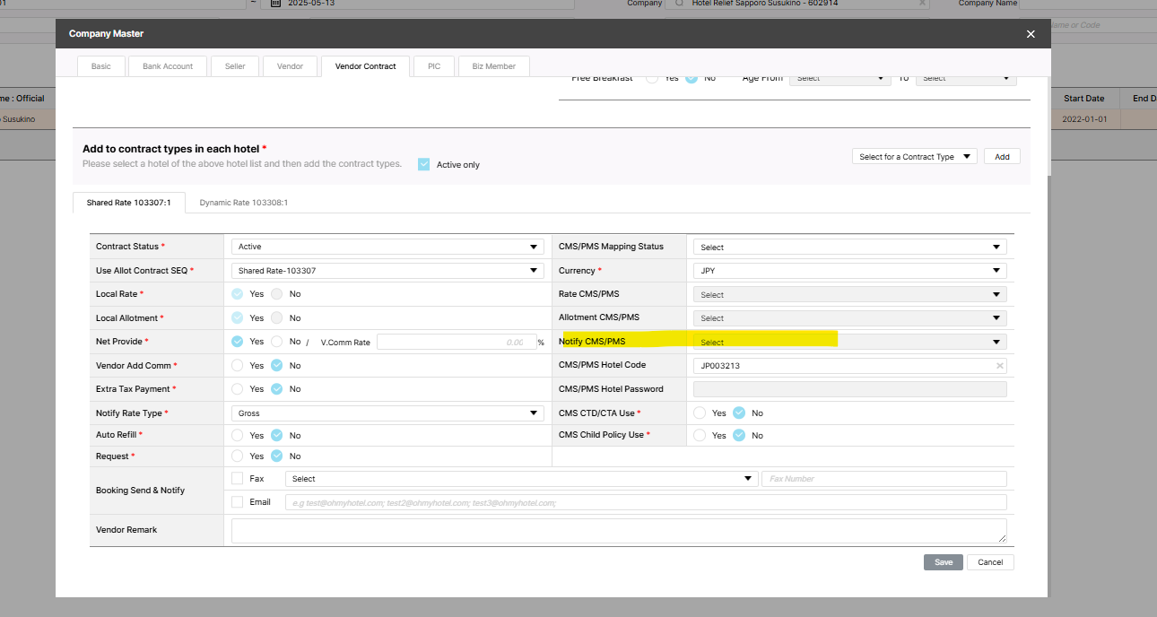1157x617 pixels.
Task: Open the Dynamic Rate 103308:1 tab
Action: coord(243,203)
